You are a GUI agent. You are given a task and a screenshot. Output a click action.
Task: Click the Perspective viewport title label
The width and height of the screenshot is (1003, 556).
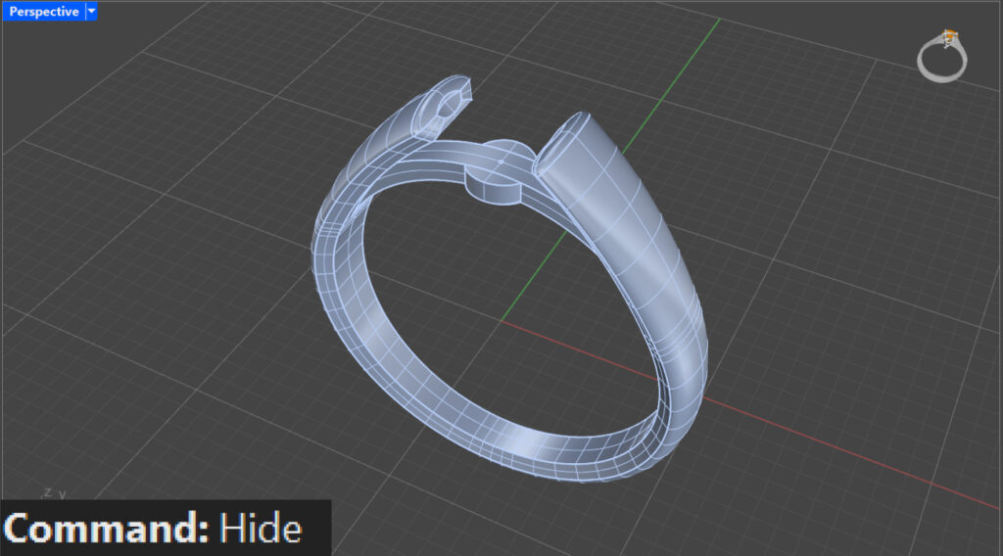(44, 12)
